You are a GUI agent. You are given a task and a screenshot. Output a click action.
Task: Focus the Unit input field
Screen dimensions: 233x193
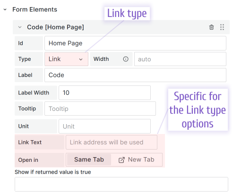pos(104,126)
